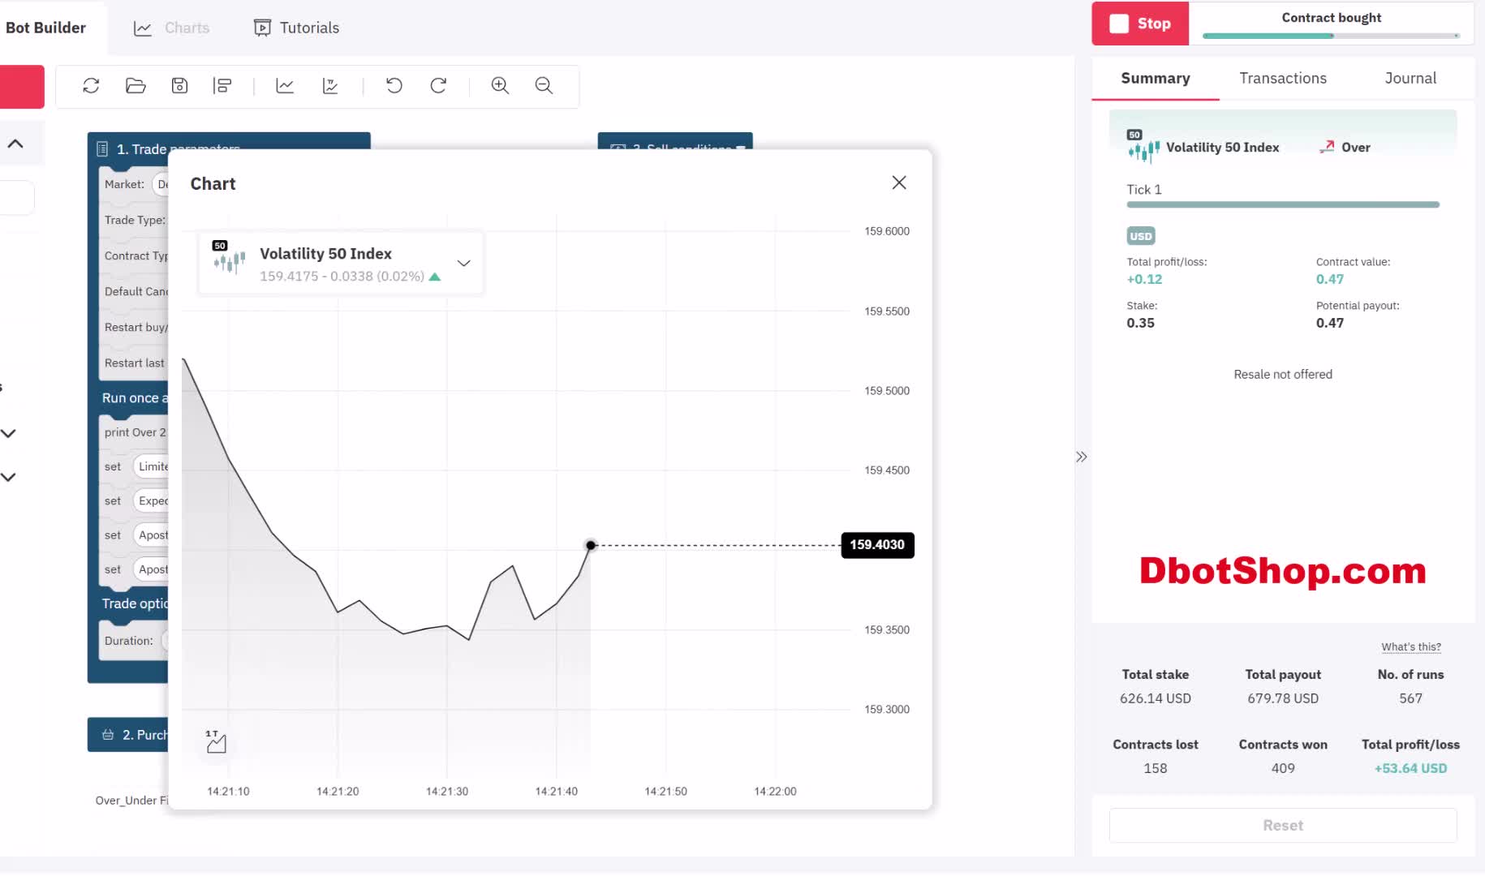
Task: Click the What's this? link
Action: click(x=1410, y=647)
